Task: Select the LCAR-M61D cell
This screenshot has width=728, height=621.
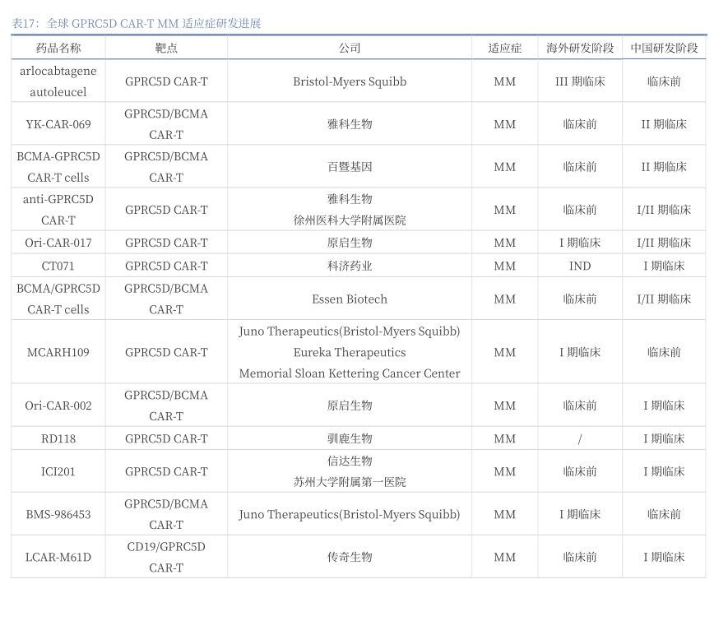Action: coord(58,557)
